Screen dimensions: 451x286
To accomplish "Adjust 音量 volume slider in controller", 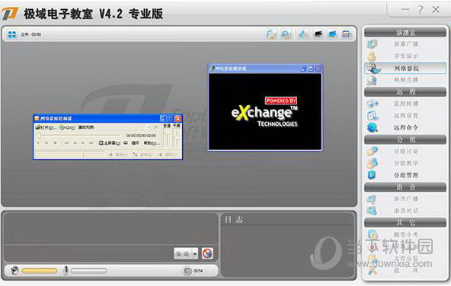I will click(x=167, y=138).
